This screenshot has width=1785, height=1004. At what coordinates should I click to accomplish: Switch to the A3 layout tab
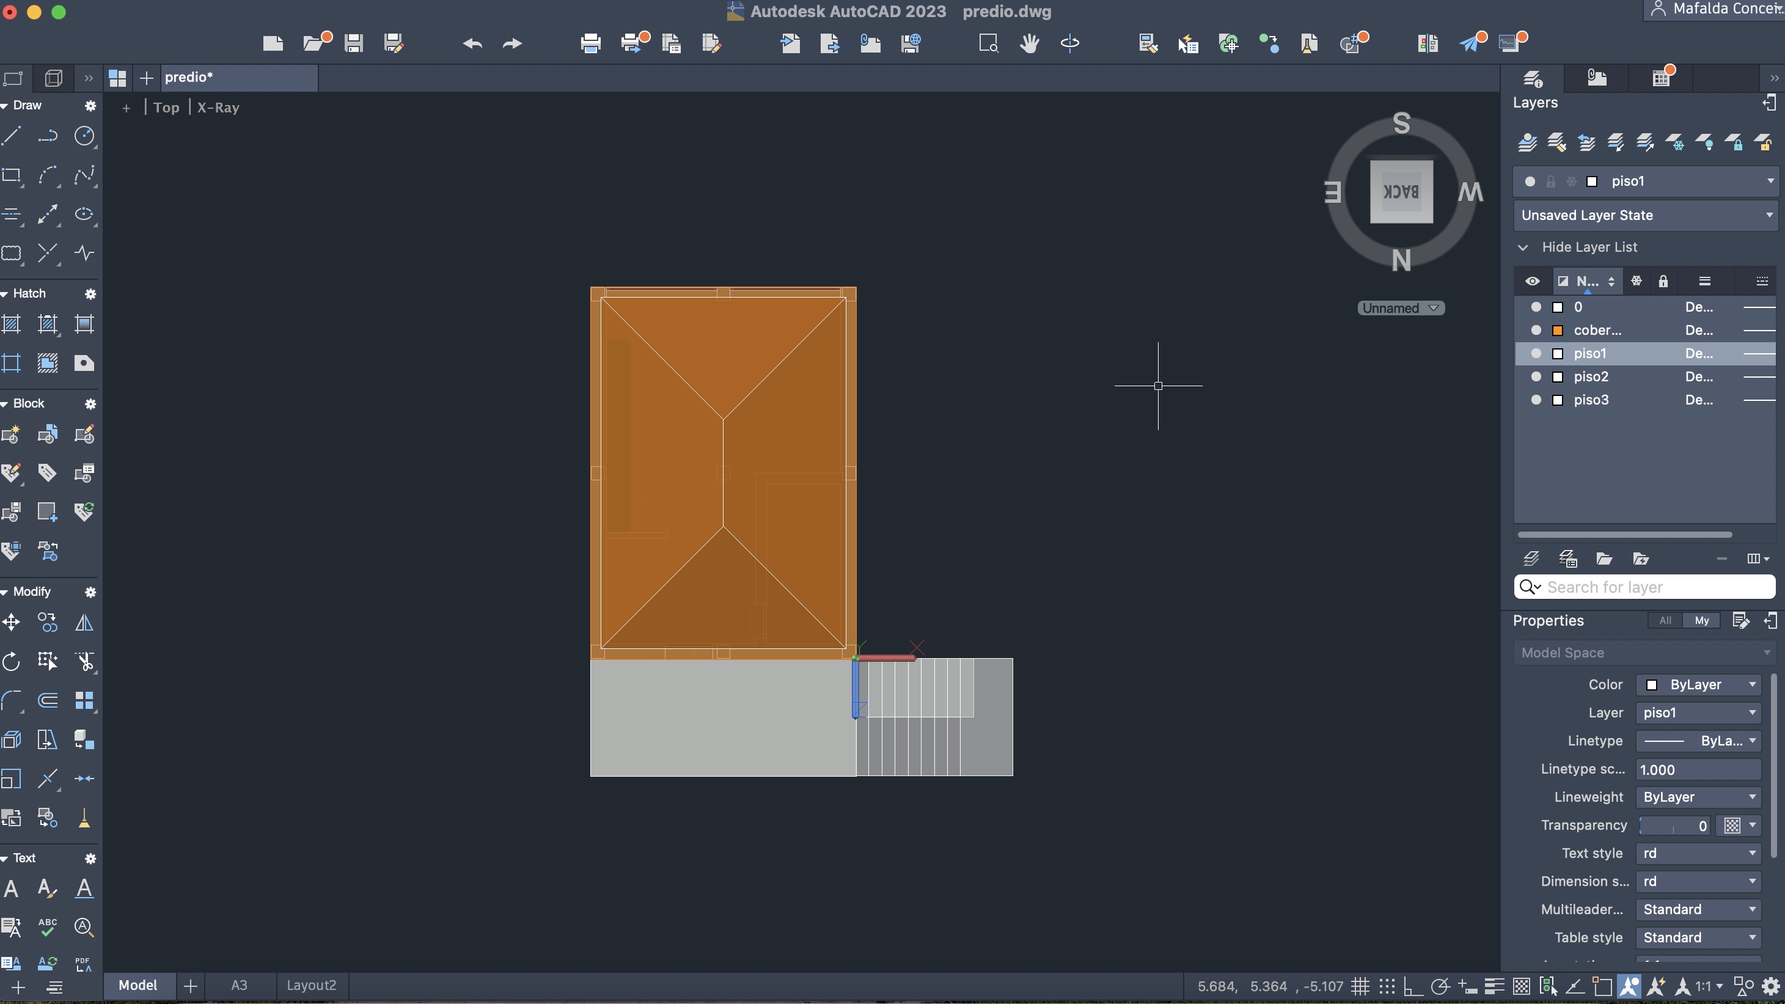click(x=239, y=985)
